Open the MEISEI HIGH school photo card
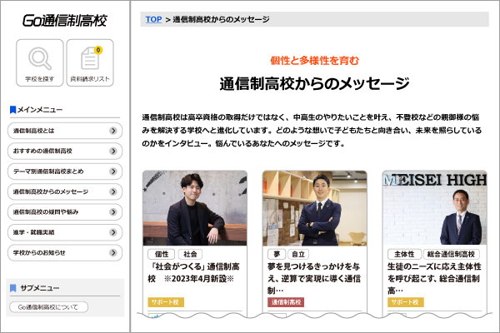 tap(435, 208)
